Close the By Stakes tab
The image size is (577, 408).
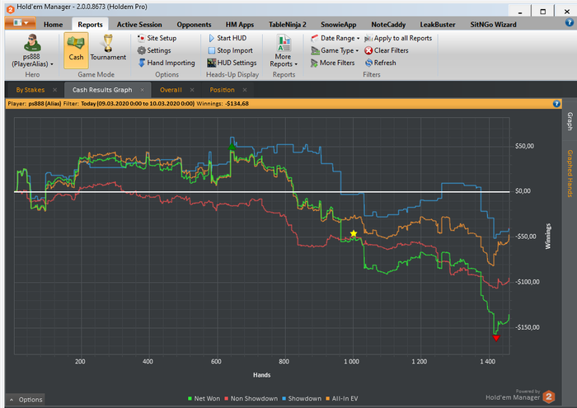point(55,90)
